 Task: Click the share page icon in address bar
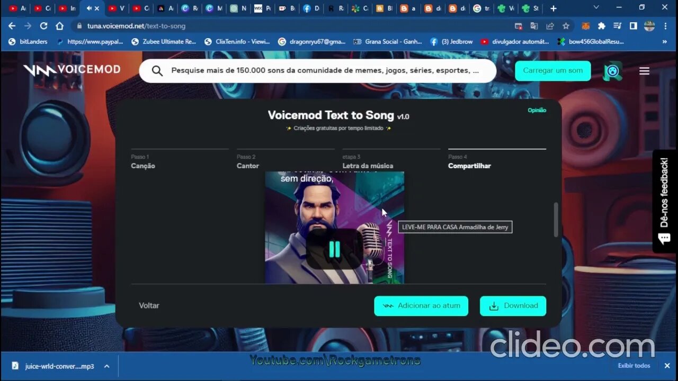click(550, 26)
